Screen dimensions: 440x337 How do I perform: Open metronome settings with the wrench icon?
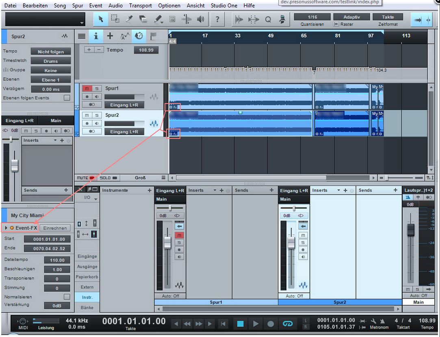pyautogui.click(x=373, y=321)
